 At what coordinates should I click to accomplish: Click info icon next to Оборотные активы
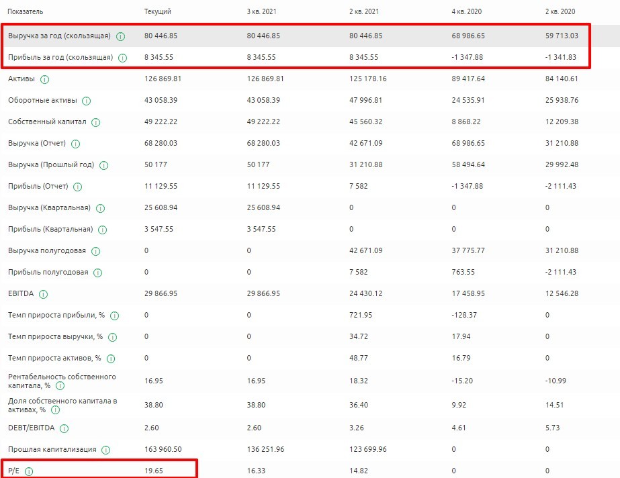click(86, 101)
